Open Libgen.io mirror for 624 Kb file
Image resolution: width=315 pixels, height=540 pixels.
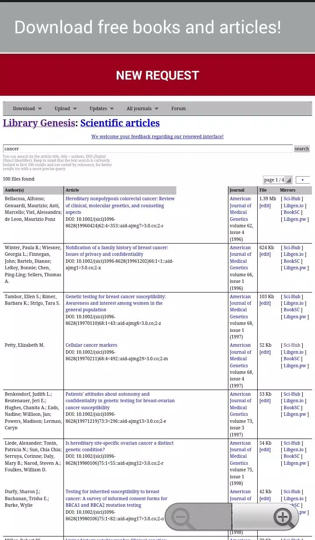[293, 254]
